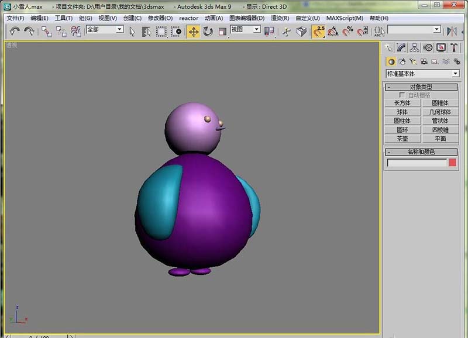Switch to the Utilities hammer tab
This screenshot has width=468, height=338.
[454, 48]
